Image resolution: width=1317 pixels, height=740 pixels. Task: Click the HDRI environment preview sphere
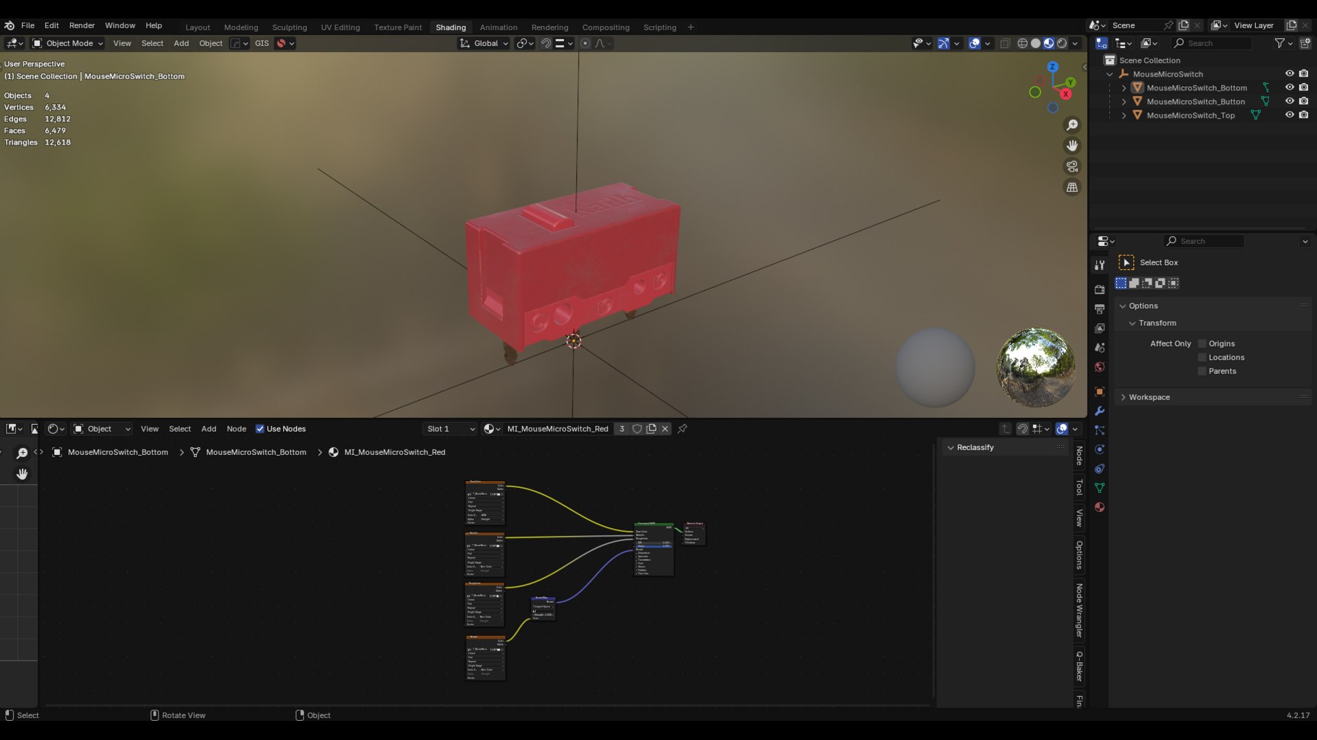(1036, 368)
